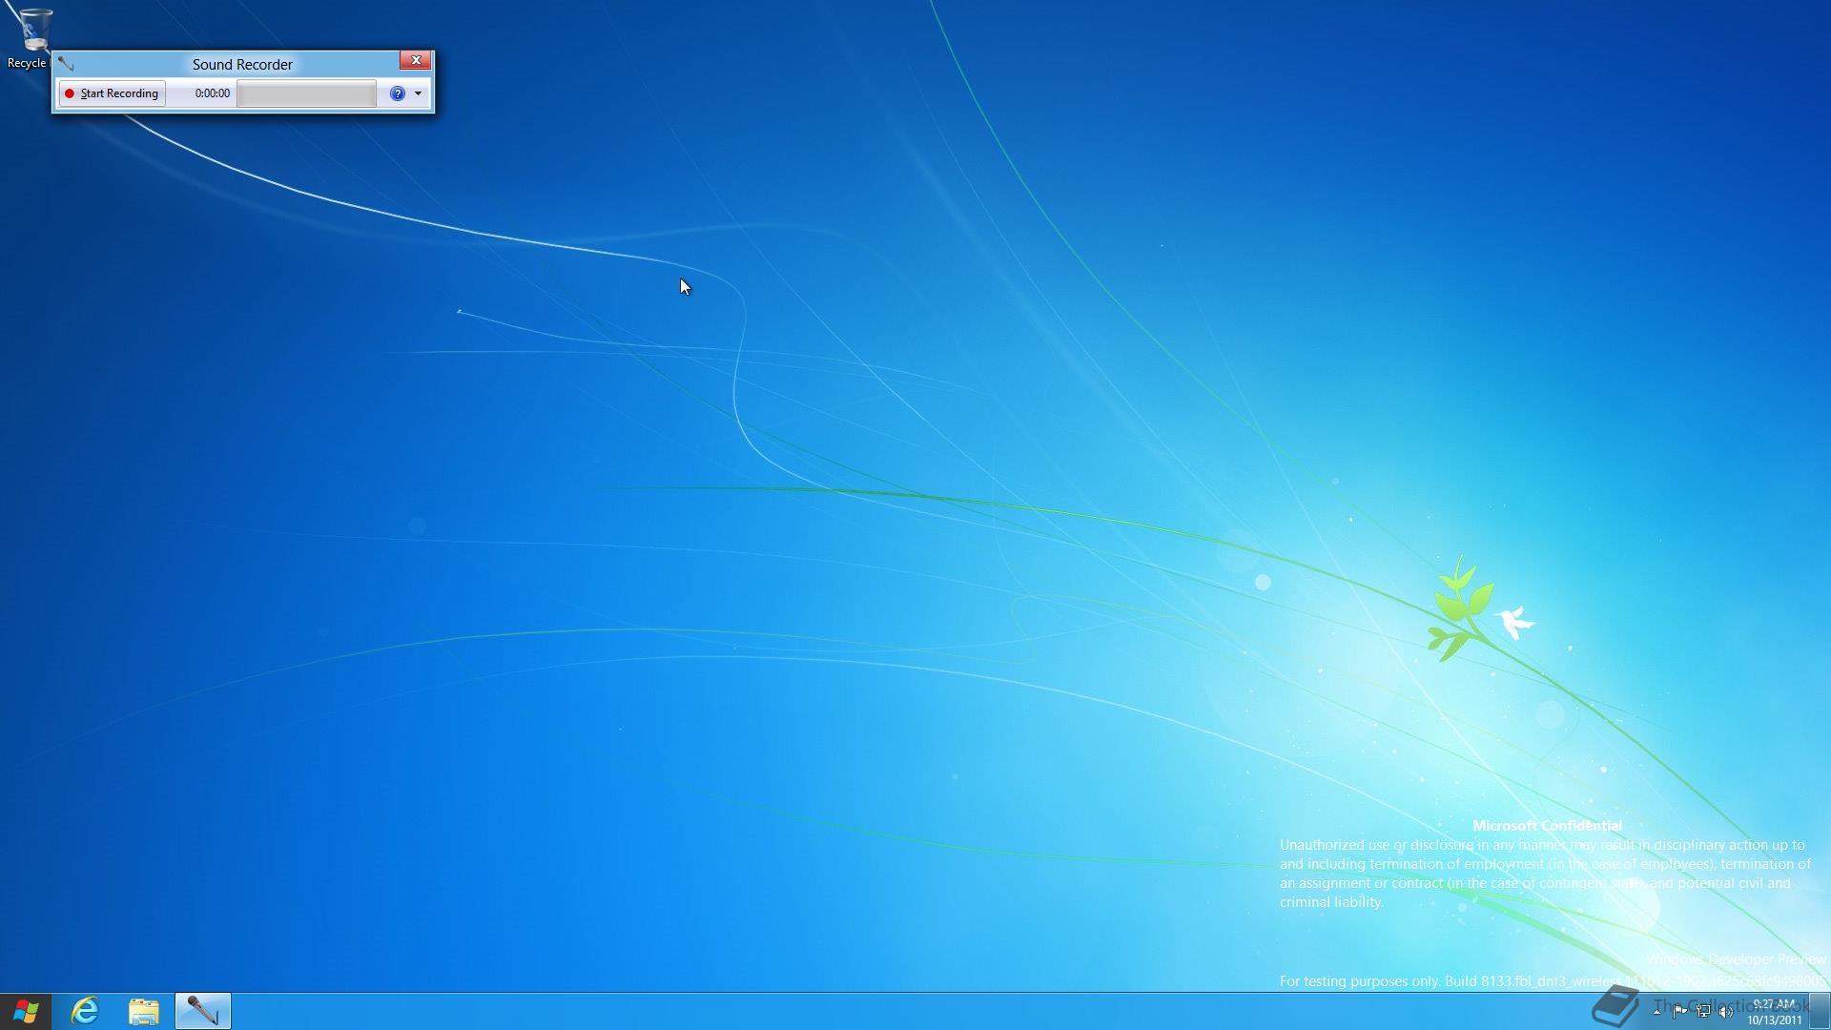This screenshot has width=1831, height=1030.
Task: Click an empty area of the taskbar
Action: 858,1011
